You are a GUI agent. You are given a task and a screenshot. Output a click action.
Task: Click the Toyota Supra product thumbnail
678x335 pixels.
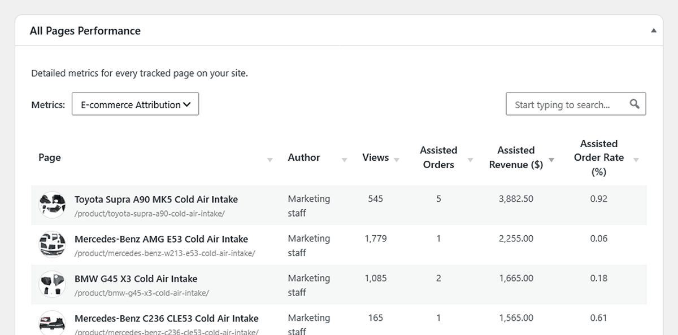pos(52,205)
